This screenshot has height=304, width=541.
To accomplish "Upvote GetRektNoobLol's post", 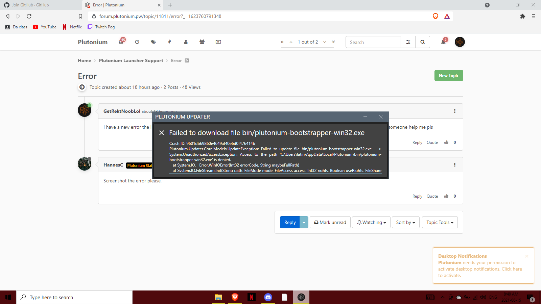I will point(446,142).
